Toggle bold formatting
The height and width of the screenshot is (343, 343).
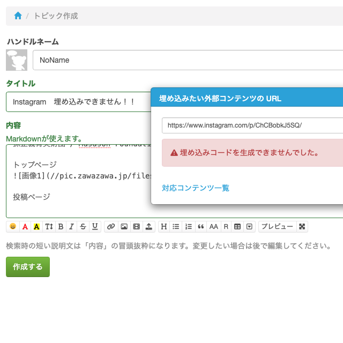point(61,226)
